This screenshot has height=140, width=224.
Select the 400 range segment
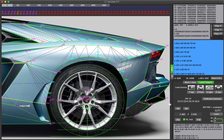[93, 5]
